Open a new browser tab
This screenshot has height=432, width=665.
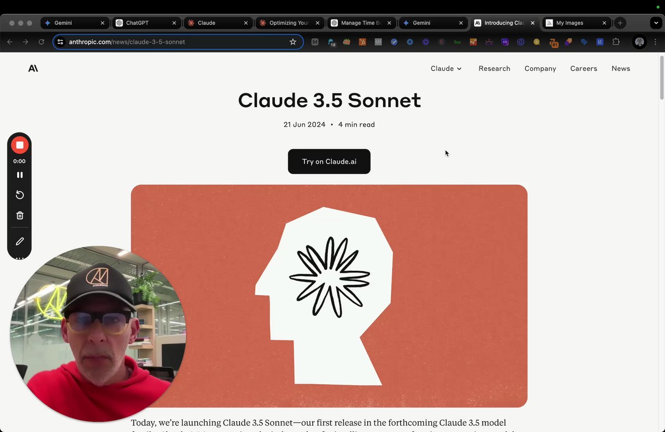pos(620,23)
